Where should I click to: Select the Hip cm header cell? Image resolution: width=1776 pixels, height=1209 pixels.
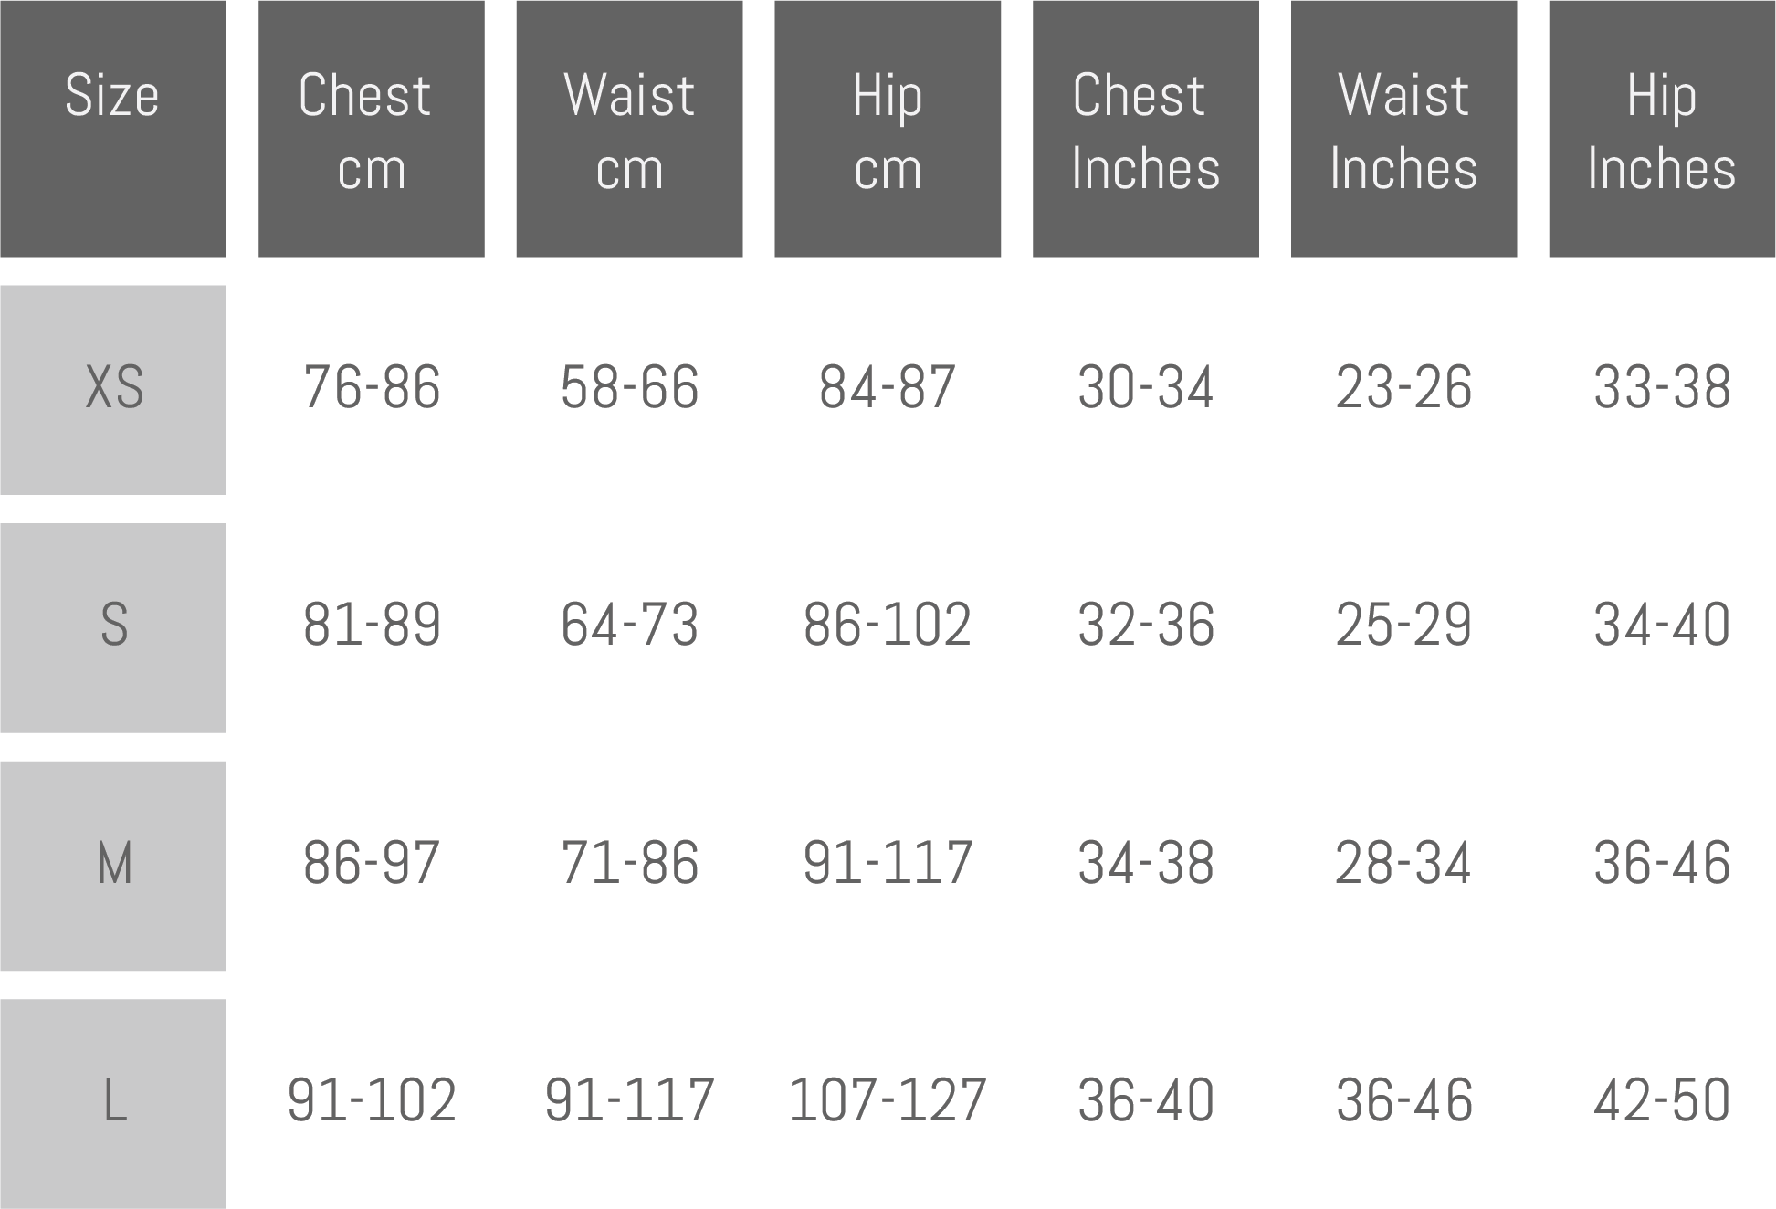(888, 128)
